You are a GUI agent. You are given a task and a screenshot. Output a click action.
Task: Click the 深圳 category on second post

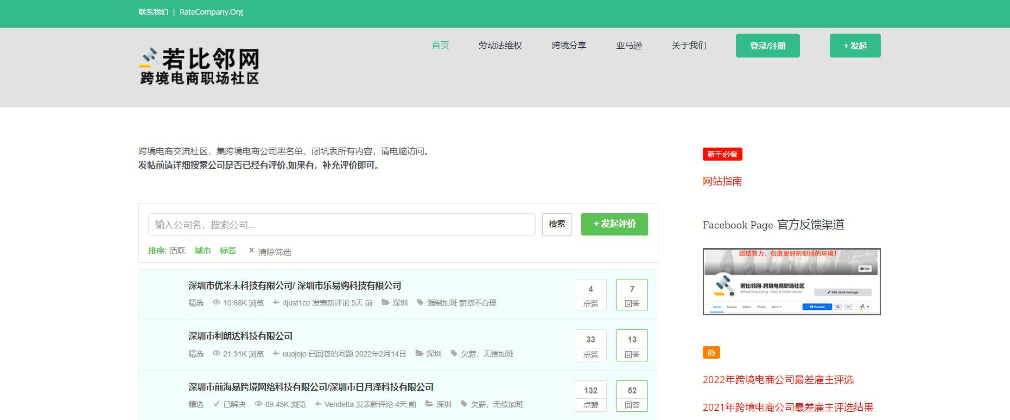(434, 354)
